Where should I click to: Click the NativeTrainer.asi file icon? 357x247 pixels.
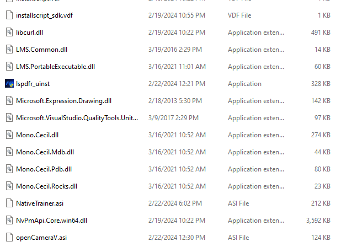click(x=9, y=203)
